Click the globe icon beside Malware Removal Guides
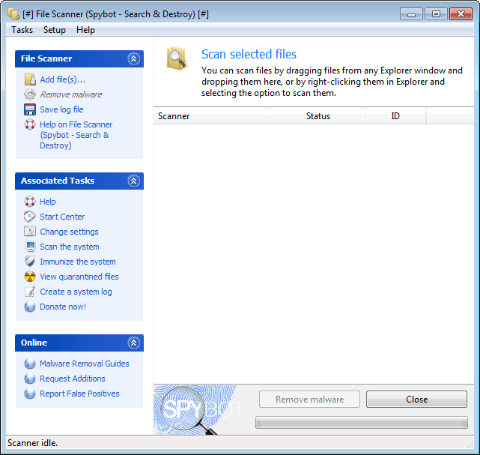This screenshot has width=480, height=455. [30, 364]
